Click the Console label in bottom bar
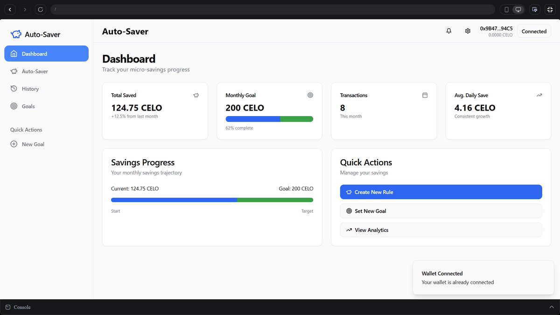 pos(22,307)
